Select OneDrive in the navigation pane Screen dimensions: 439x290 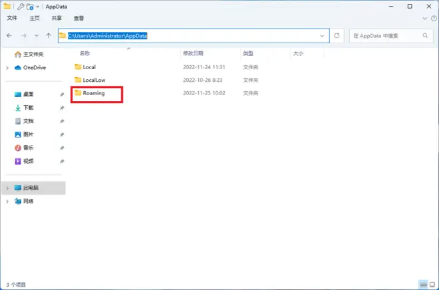(30, 67)
